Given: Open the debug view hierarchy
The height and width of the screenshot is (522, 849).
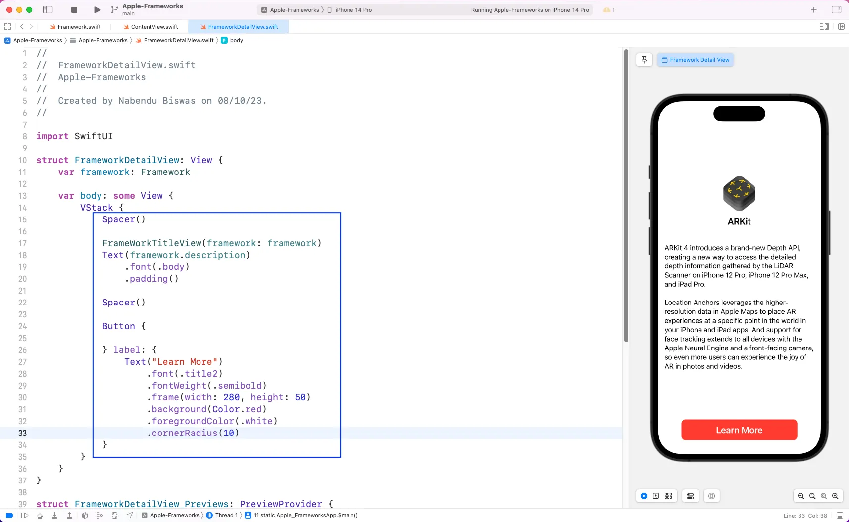Looking at the screenshot, I should 85,515.
